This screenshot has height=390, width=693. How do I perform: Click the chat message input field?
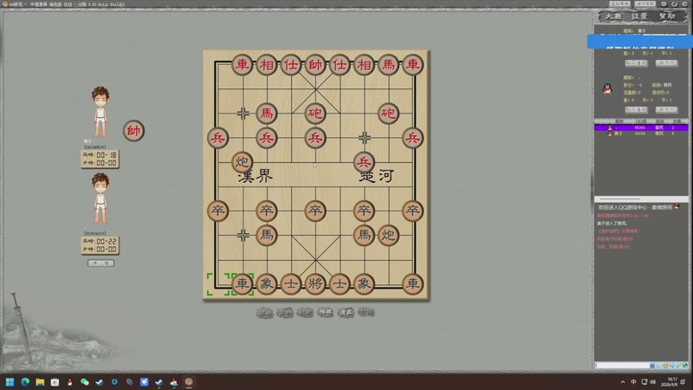(x=622, y=365)
